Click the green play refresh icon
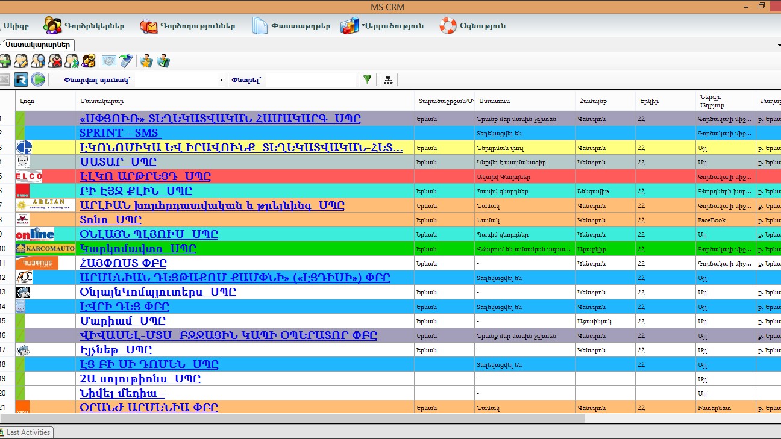Viewport: 781px width, 439px height. coord(38,79)
